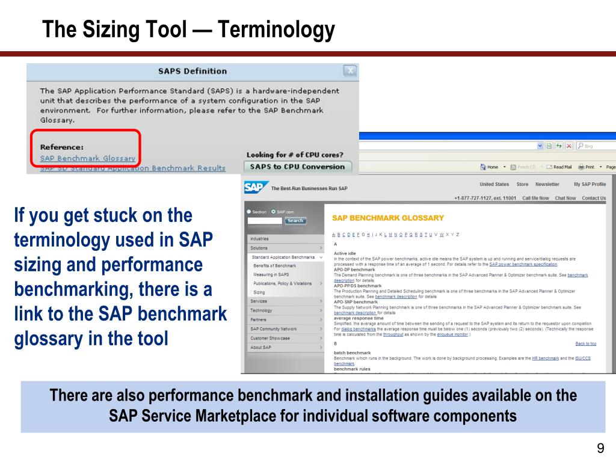Click the Call Me Now link

pyautogui.click(x=535, y=198)
